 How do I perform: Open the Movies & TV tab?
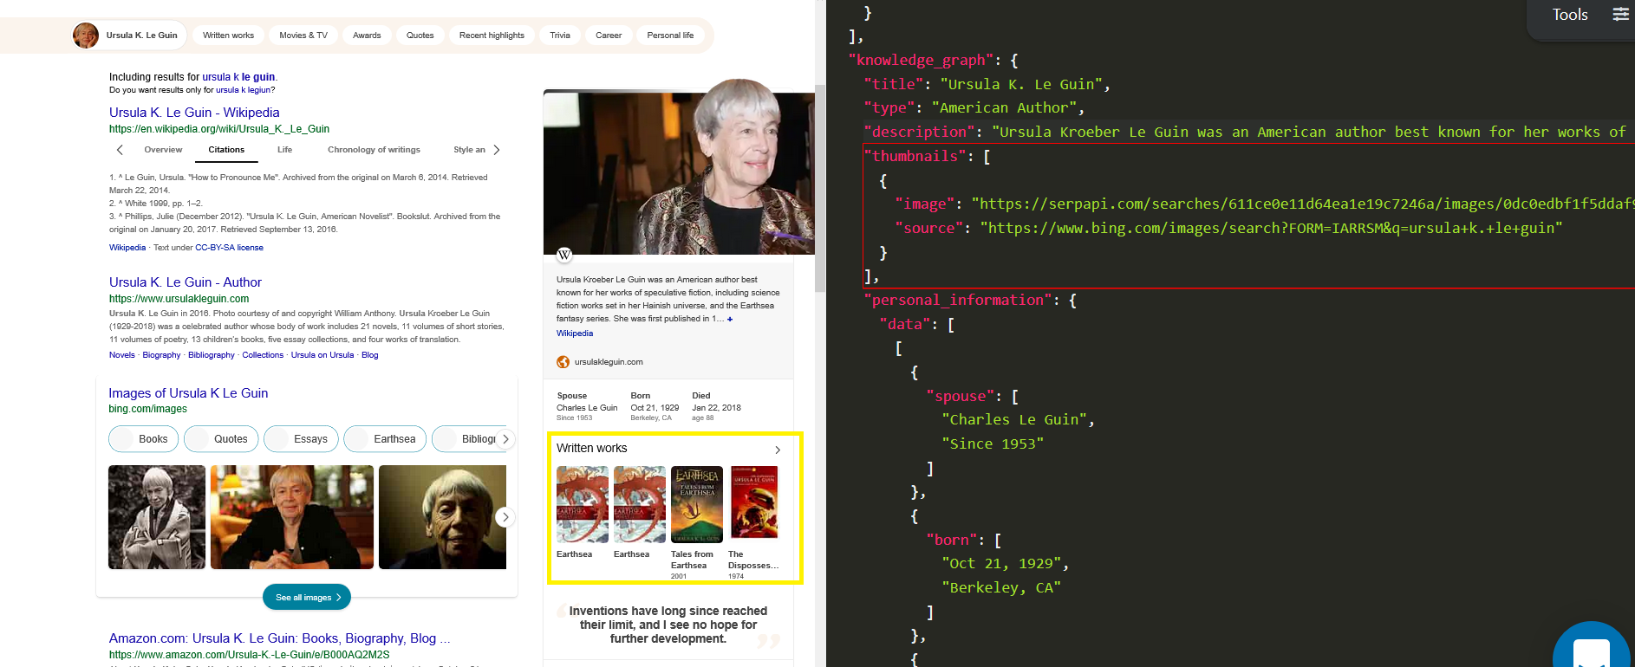pos(303,36)
